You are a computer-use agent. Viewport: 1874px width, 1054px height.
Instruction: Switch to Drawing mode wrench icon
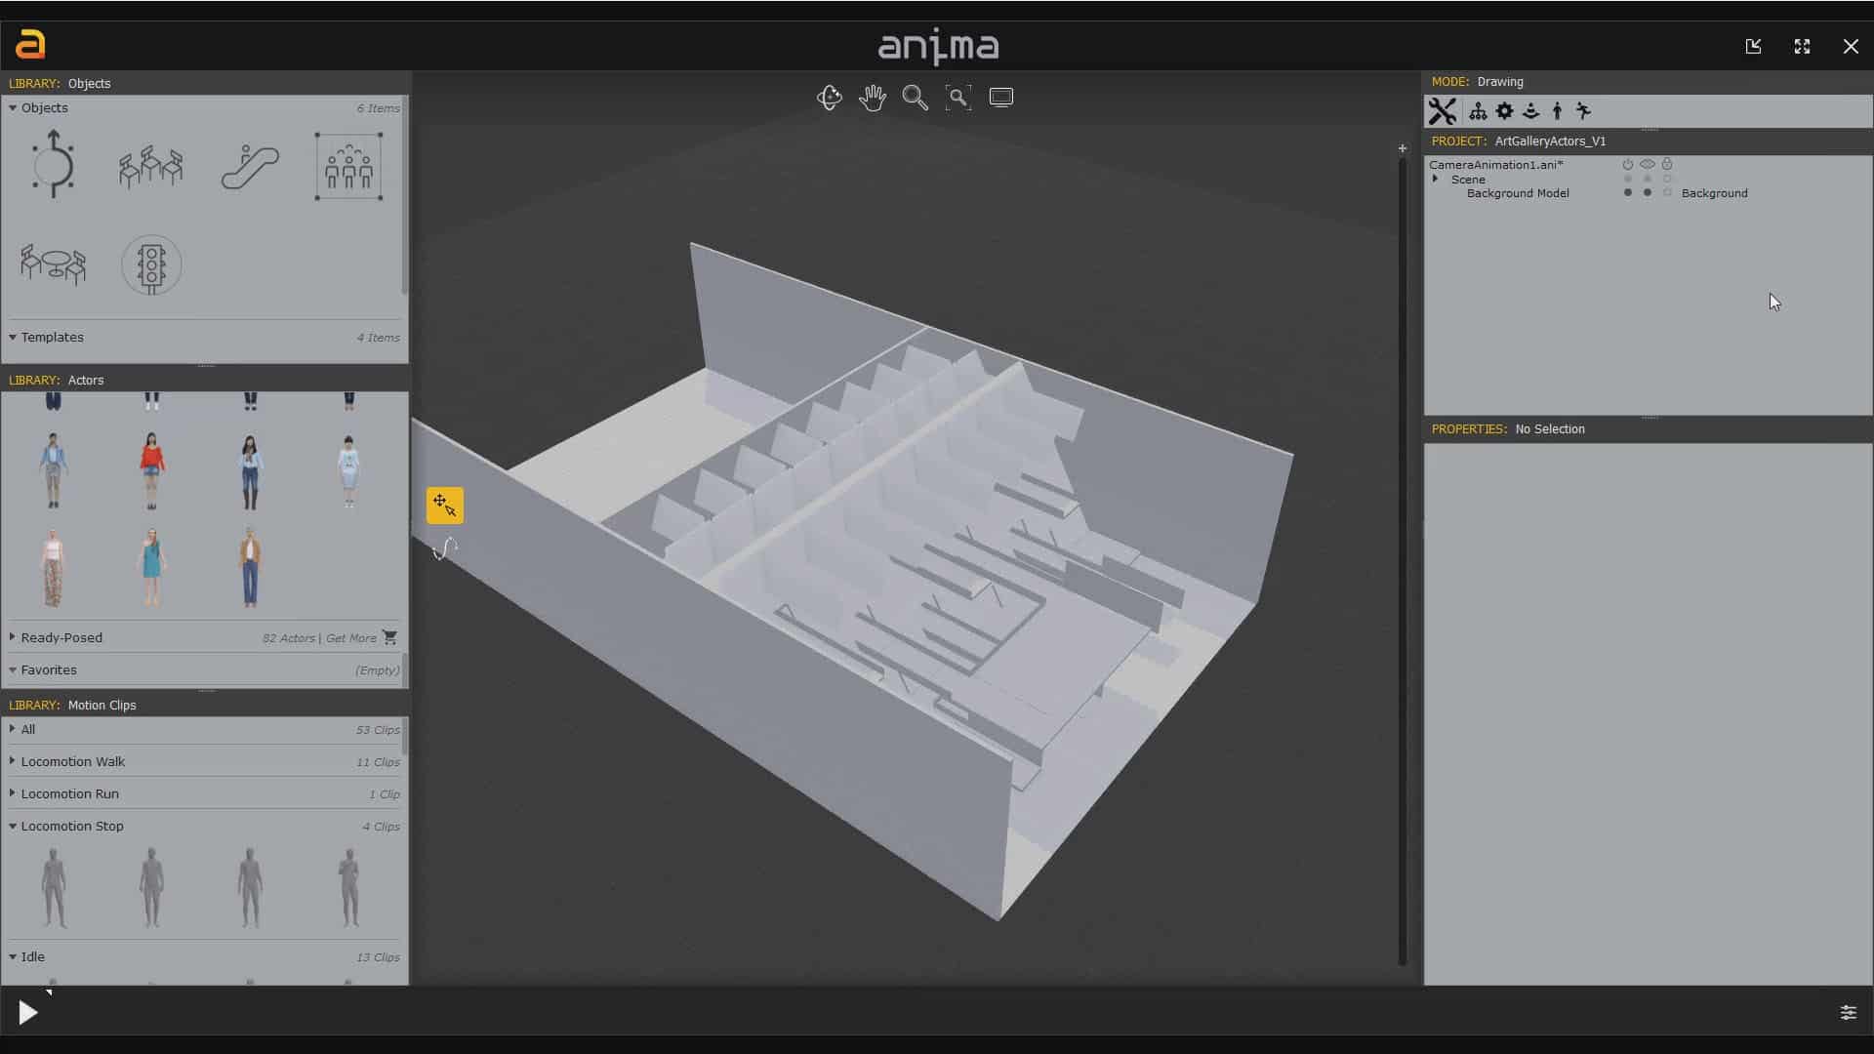1443,111
